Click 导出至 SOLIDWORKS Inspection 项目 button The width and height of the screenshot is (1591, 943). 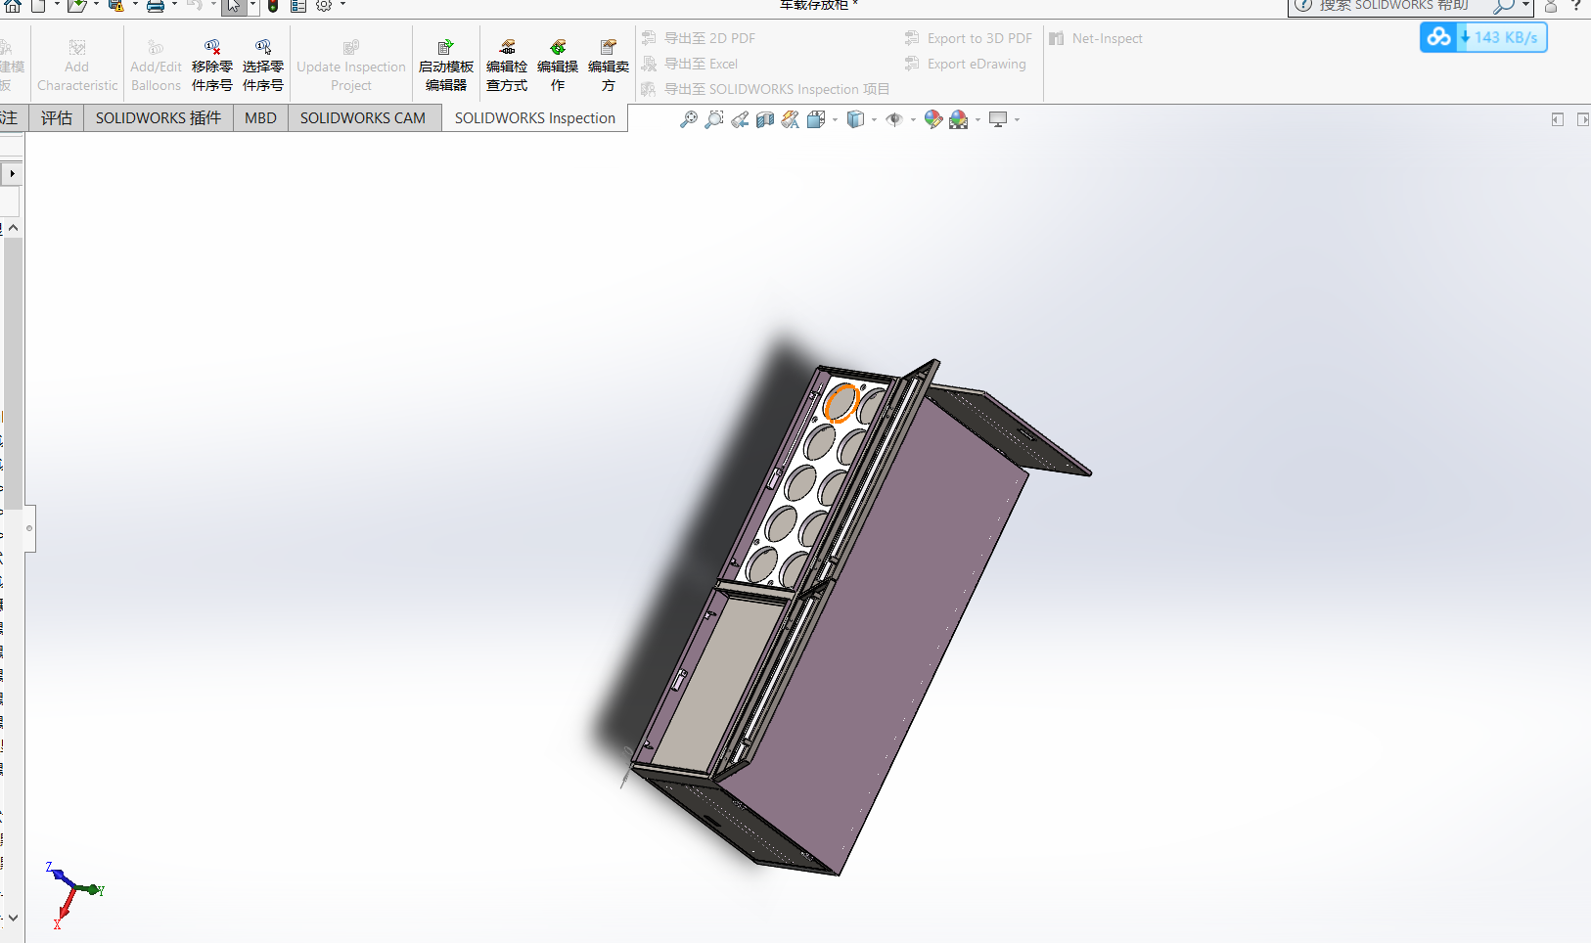pyautogui.click(x=765, y=89)
